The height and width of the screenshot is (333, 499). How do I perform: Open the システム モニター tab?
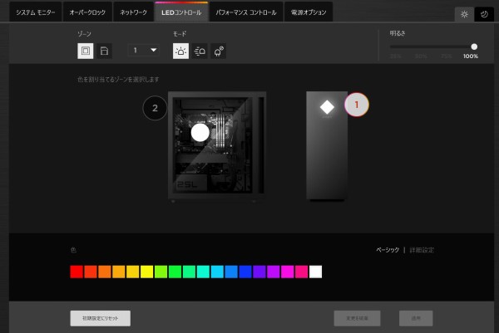point(36,12)
